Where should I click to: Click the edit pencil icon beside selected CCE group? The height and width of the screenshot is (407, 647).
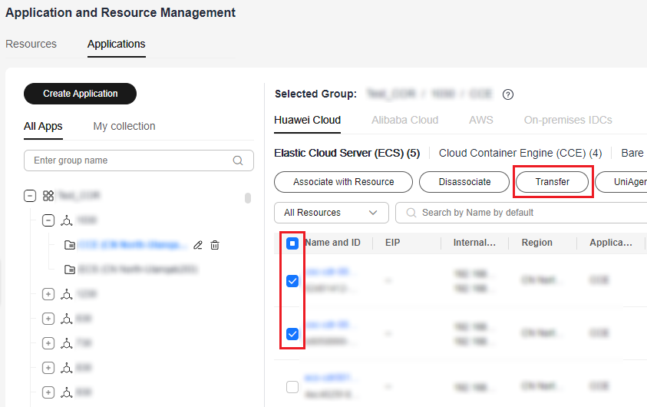click(198, 245)
